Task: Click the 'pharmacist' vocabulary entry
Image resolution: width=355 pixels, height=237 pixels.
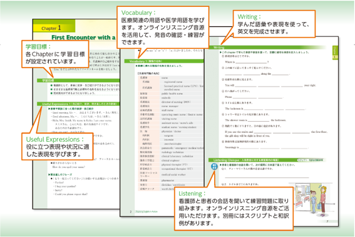Action: point(168,181)
